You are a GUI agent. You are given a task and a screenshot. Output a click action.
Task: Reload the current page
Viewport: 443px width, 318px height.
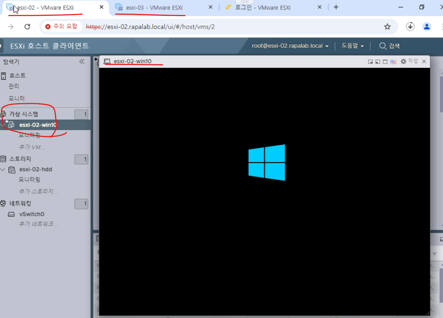click(27, 26)
